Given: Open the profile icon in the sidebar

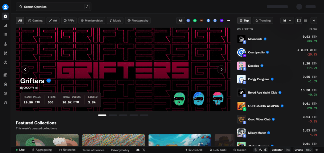Looking at the screenshot, I should (x=5, y=62).
